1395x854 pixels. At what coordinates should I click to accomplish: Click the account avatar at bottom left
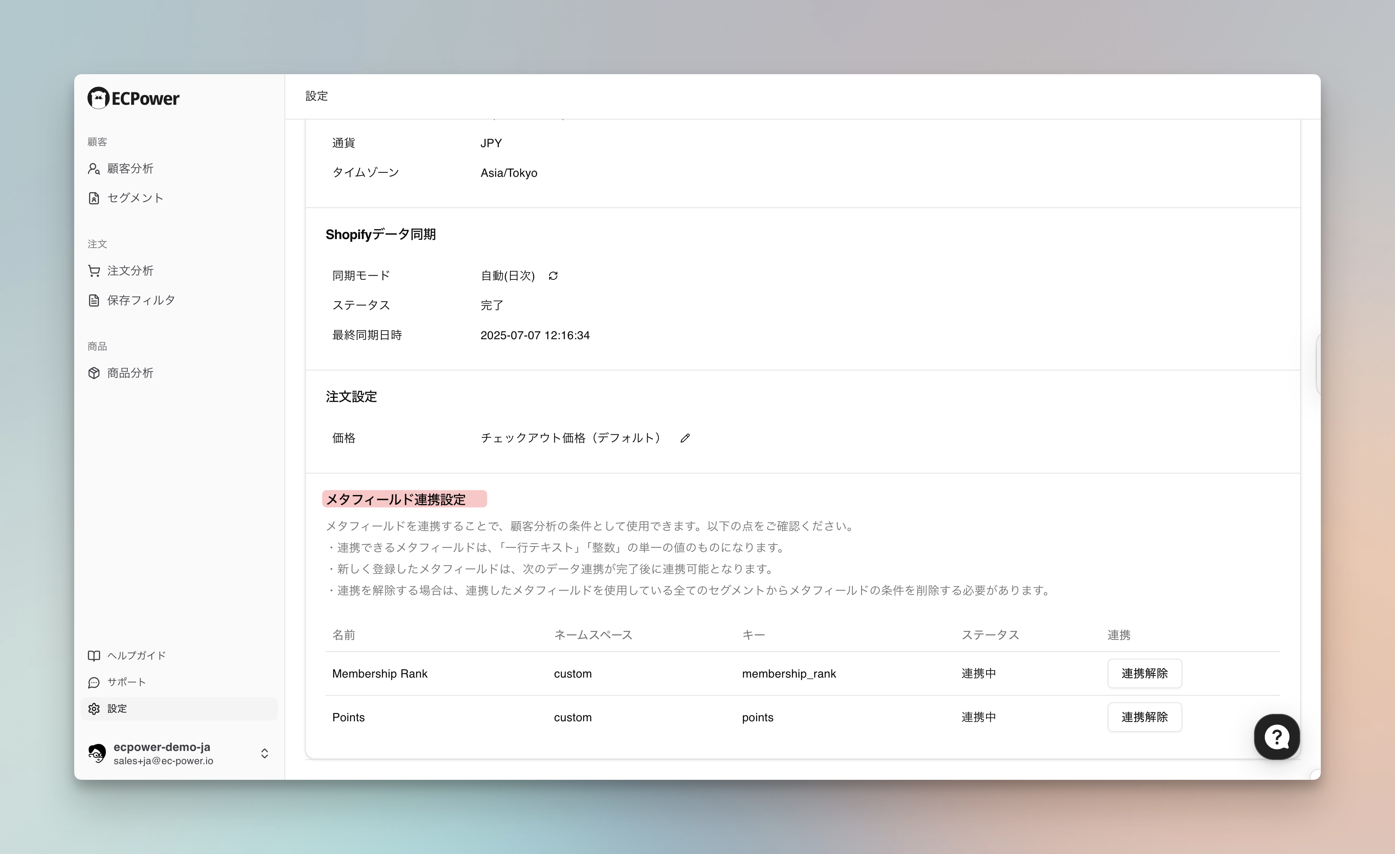click(97, 753)
